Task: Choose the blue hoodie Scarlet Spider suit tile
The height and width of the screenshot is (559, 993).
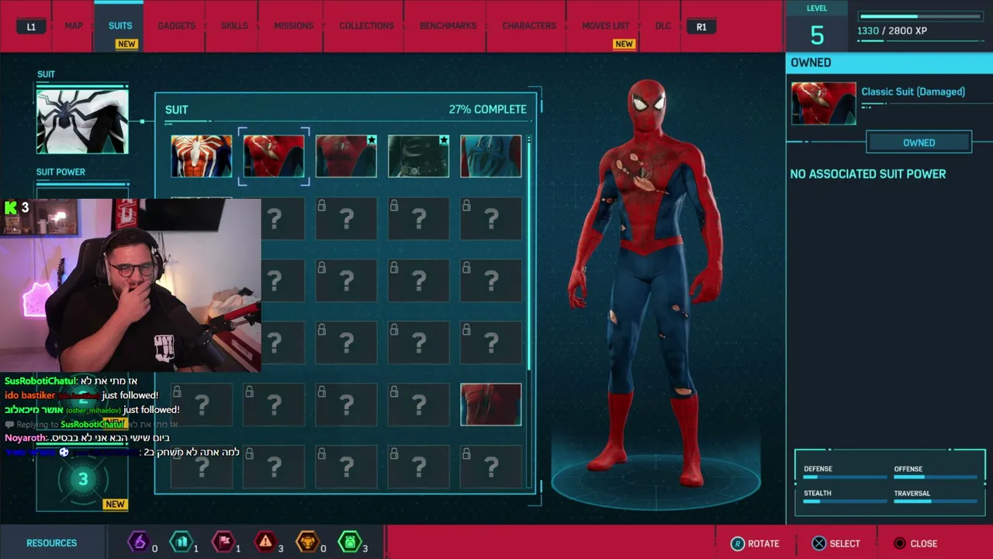Action: pos(491,156)
